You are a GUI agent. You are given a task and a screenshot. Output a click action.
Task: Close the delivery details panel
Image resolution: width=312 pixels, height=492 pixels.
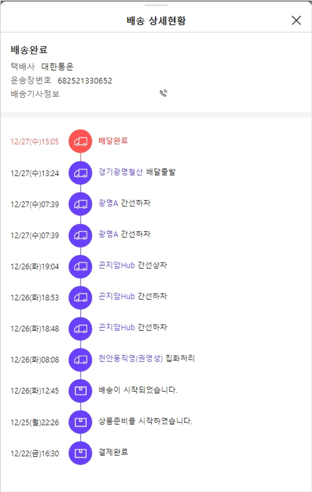pos(296,20)
